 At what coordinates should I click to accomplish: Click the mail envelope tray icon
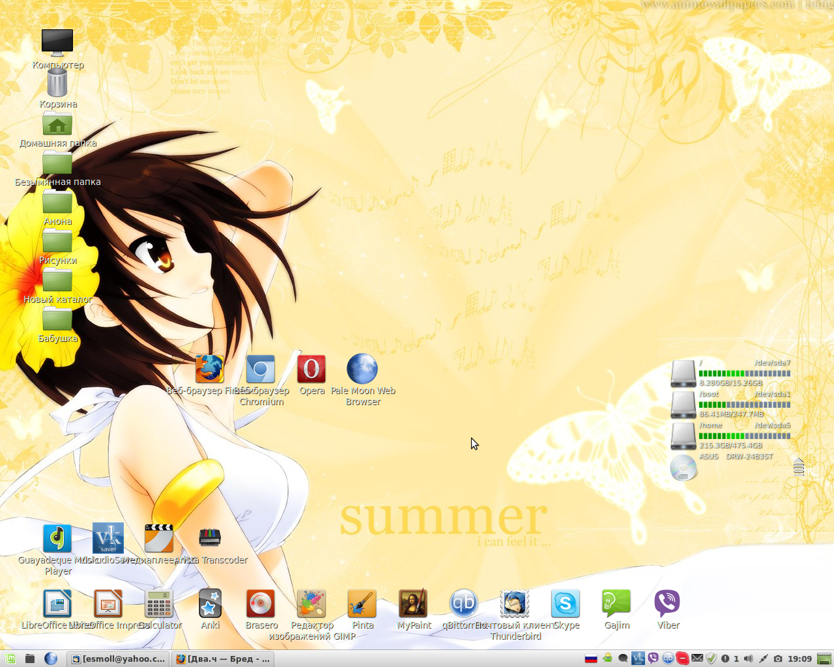coord(697,659)
